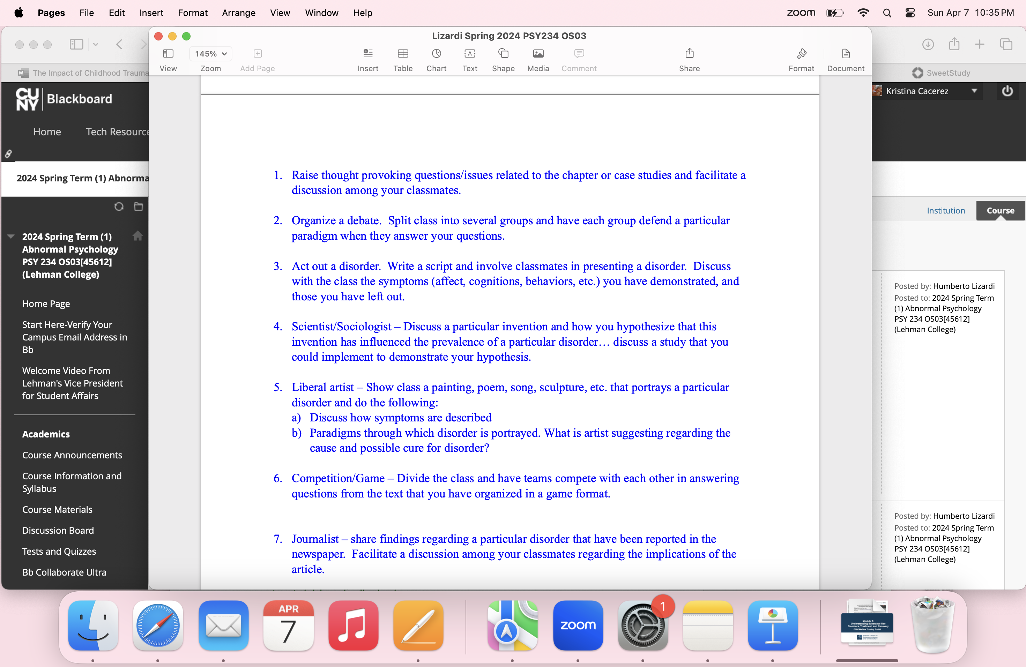The image size is (1026, 667).
Task: Toggle Safari sidebar button behind Pages
Action: tap(76, 44)
